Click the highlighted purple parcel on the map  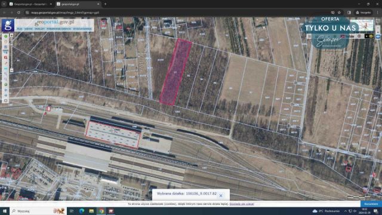(x=175, y=72)
